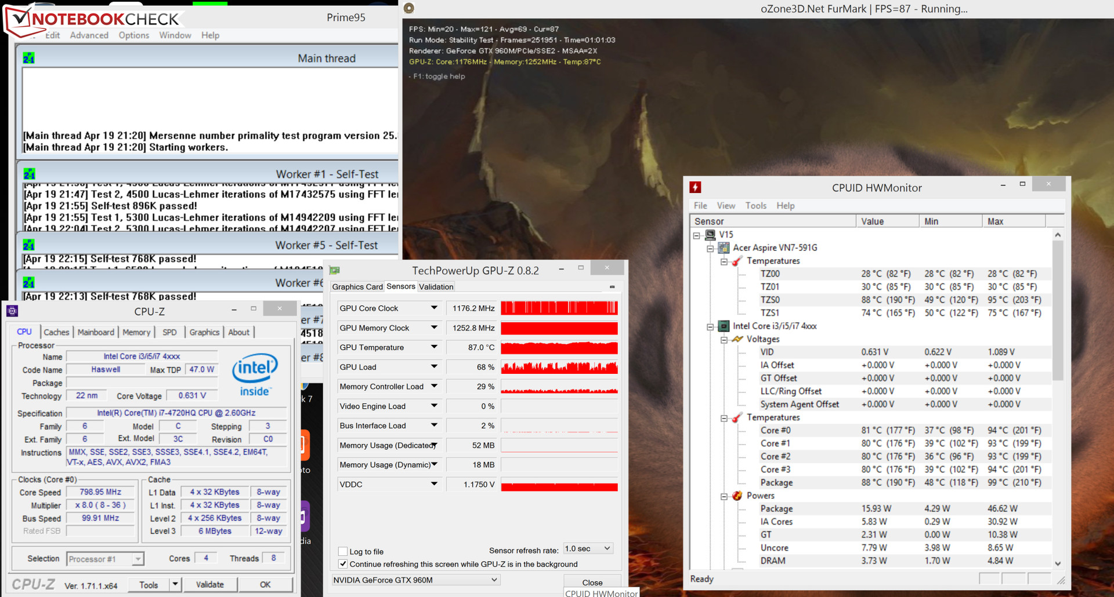The width and height of the screenshot is (1114, 597).
Task: Open the NVIDIA GeForce GTX 960M selector
Action: (415, 580)
